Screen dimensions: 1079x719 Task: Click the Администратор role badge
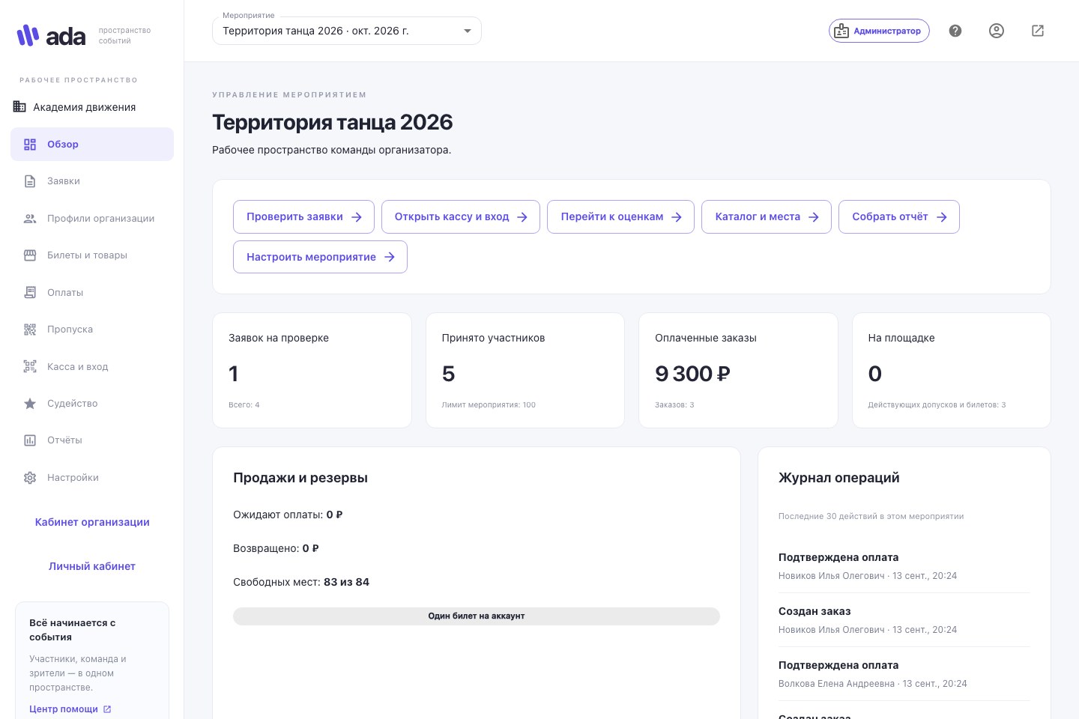[x=879, y=31]
